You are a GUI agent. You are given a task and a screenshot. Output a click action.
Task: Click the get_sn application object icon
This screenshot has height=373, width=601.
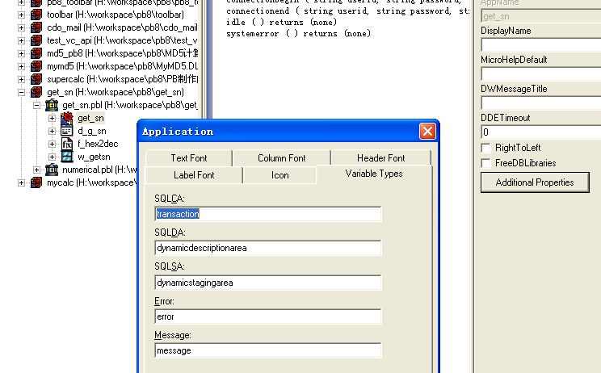point(67,118)
